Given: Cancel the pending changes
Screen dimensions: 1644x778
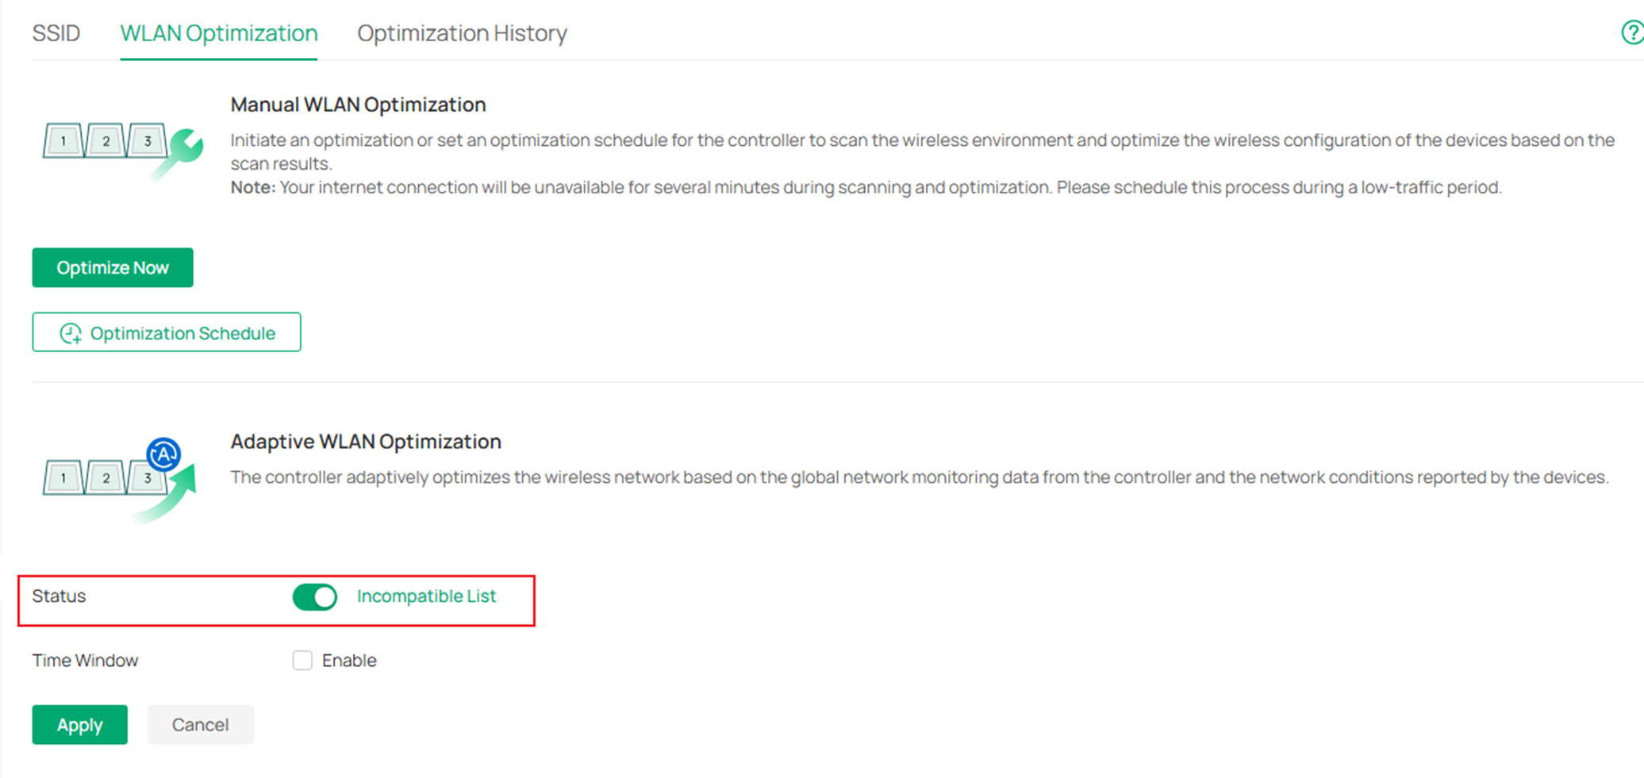Looking at the screenshot, I should (x=200, y=724).
